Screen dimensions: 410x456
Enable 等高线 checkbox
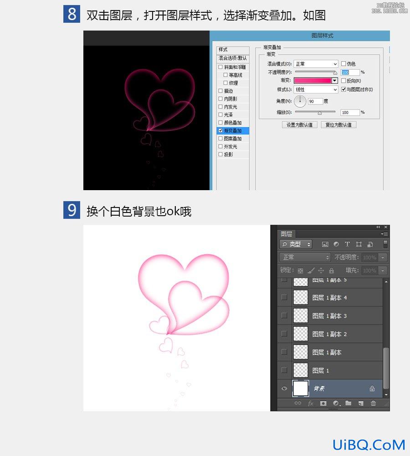coord(225,75)
